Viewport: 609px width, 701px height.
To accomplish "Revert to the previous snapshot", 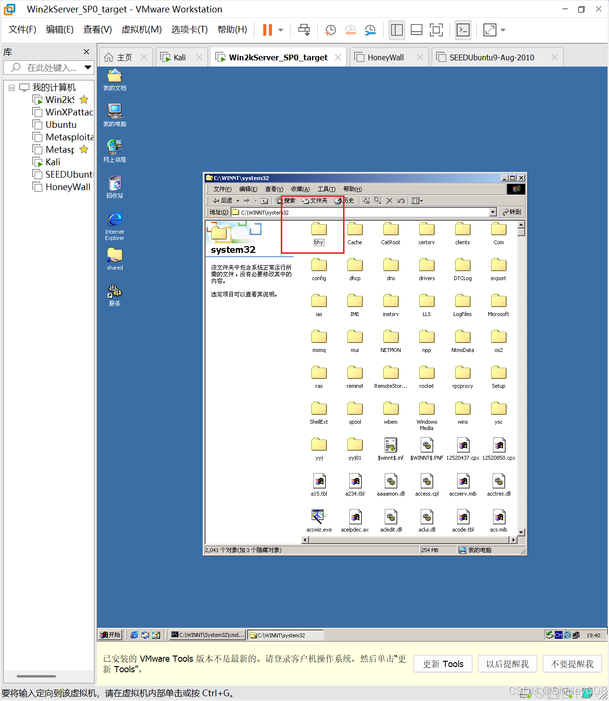I will click(351, 30).
